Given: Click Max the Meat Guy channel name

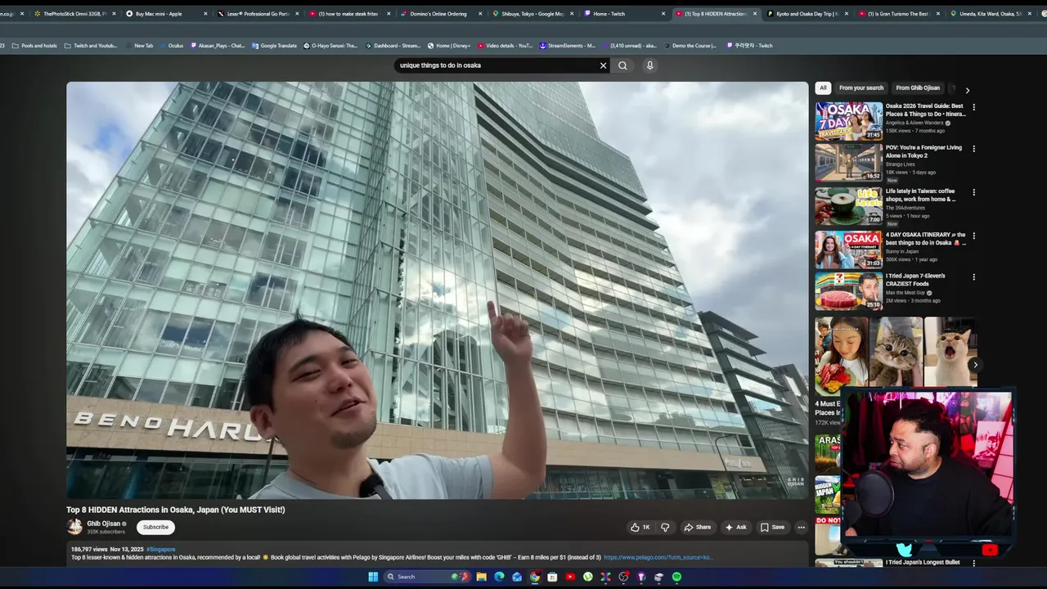Looking at the screenshot, I should (x=905, y=293).
